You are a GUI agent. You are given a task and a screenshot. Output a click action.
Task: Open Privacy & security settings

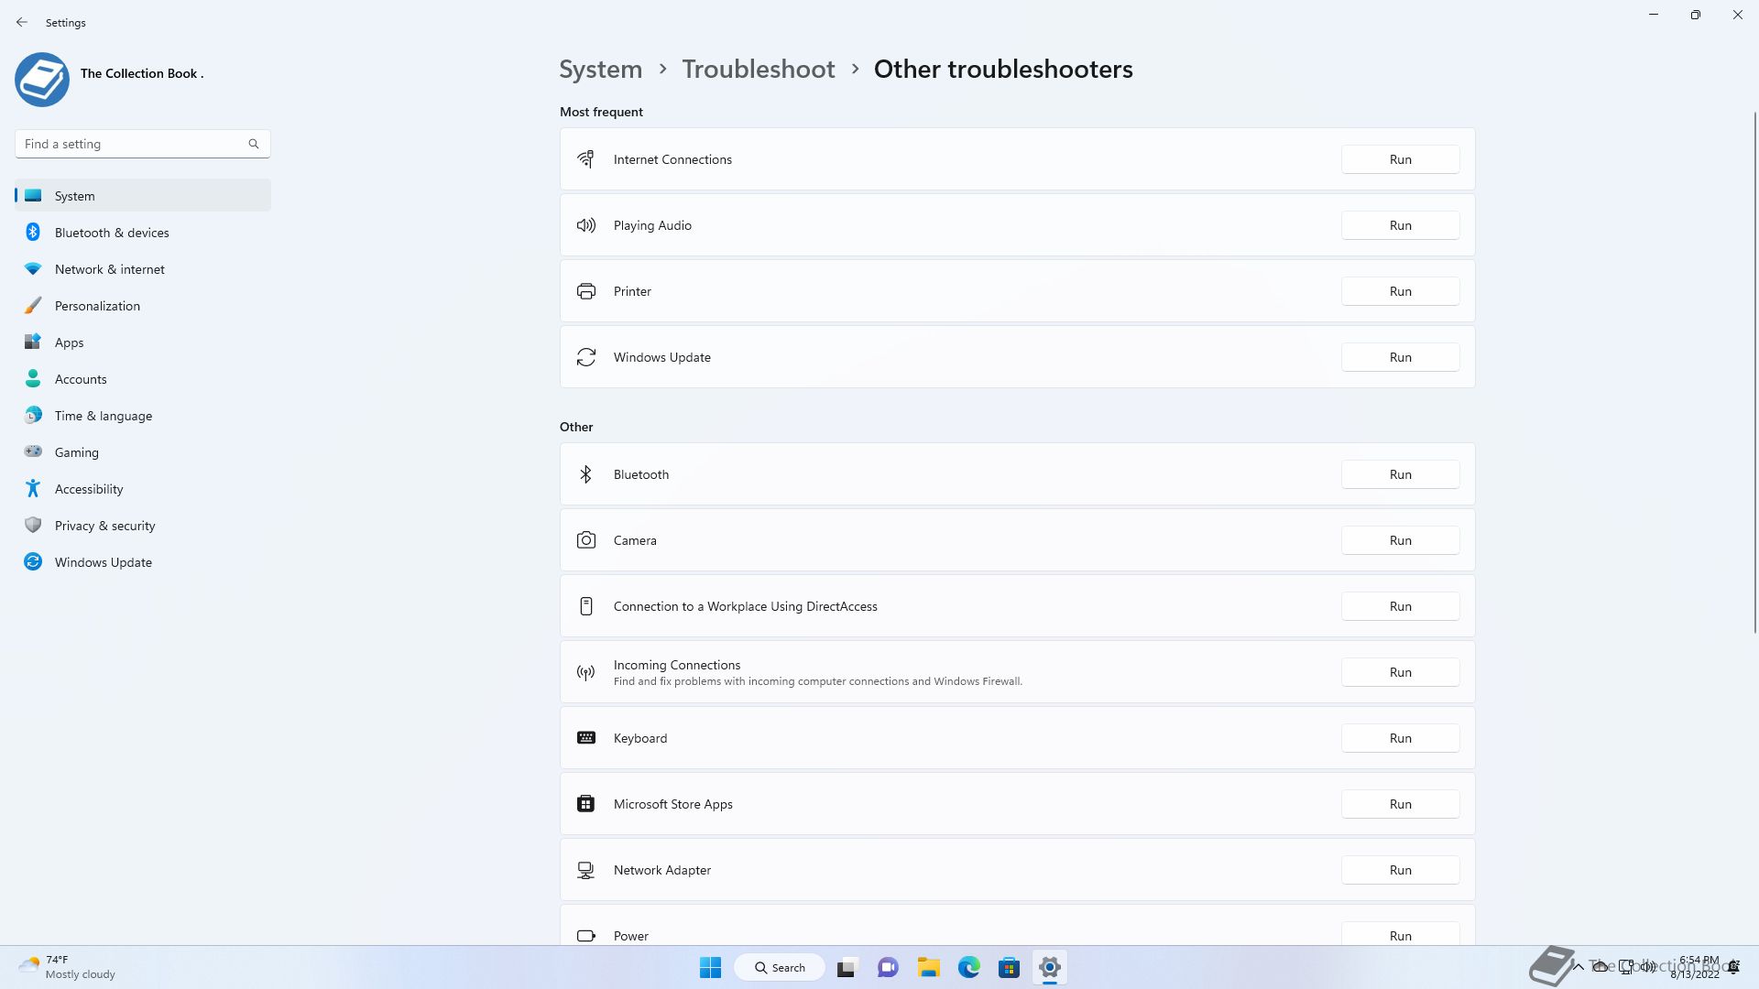143,526
